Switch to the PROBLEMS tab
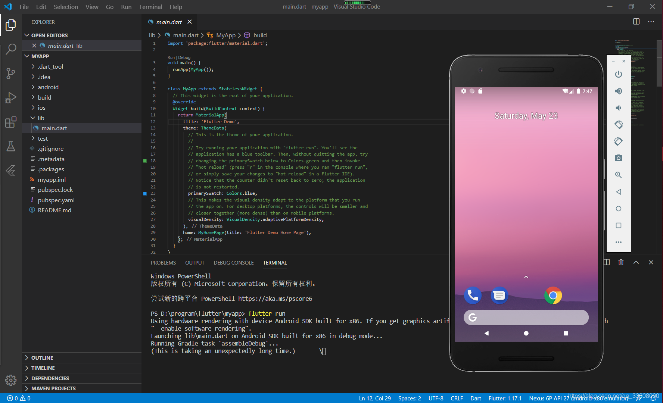The height and width of the screenshot is (403, 663). point(163,263)
